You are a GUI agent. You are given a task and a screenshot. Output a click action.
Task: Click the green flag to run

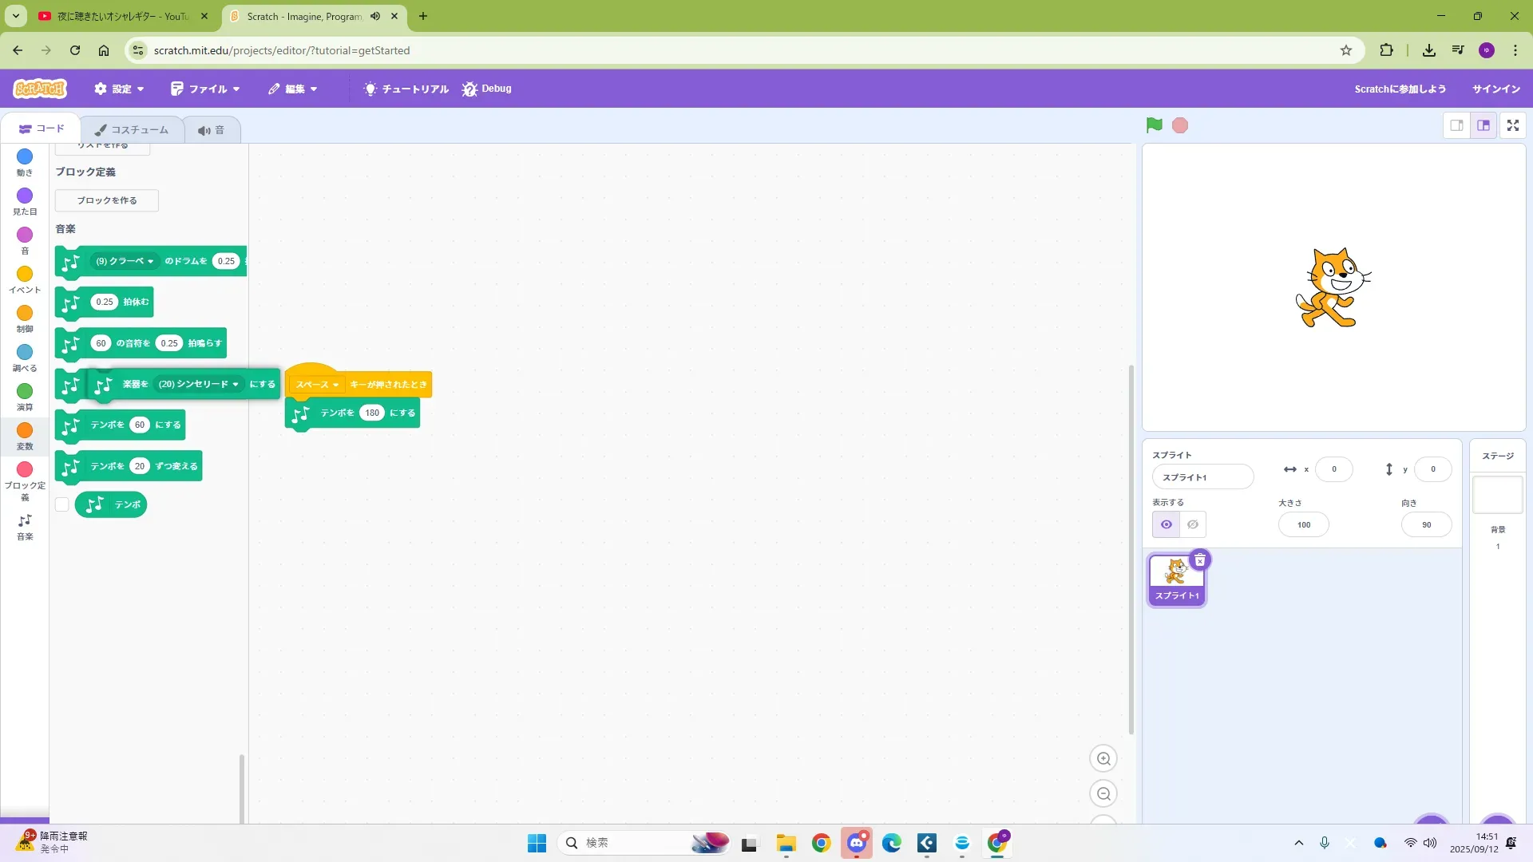(1154, 125)
